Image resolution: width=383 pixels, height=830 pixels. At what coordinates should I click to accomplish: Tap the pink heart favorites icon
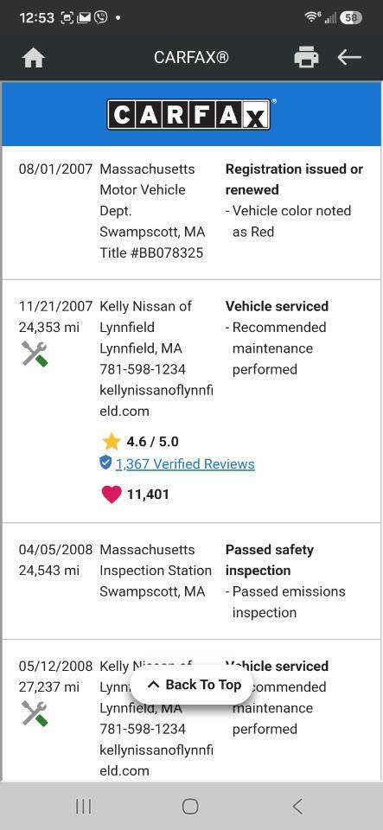click(x=111, y=495)
